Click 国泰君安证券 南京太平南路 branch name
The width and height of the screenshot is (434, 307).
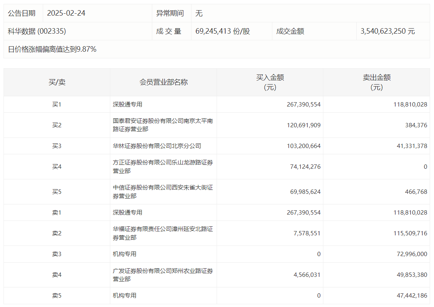click(163, 125)
